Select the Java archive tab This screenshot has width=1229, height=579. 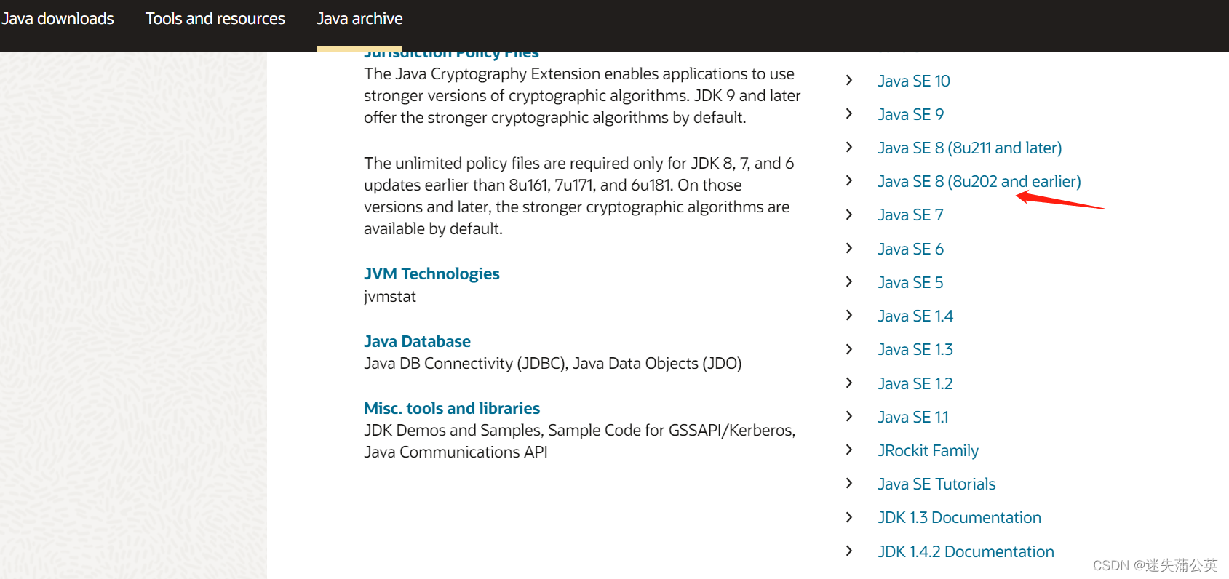point(359,18)
